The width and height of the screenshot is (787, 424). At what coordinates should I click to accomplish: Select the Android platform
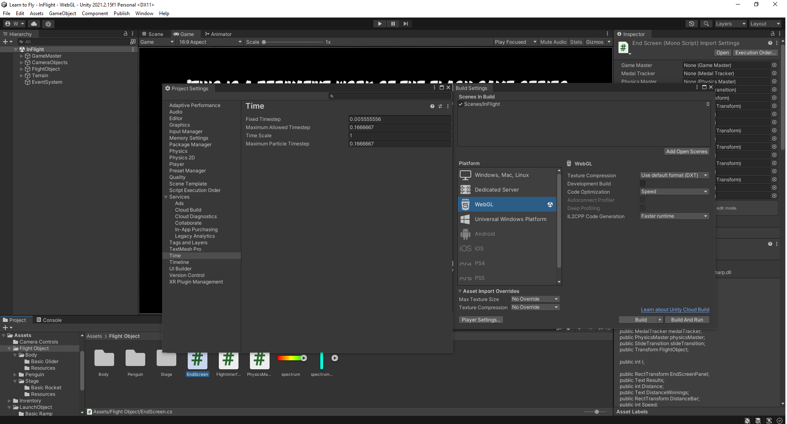coord(507,234)
